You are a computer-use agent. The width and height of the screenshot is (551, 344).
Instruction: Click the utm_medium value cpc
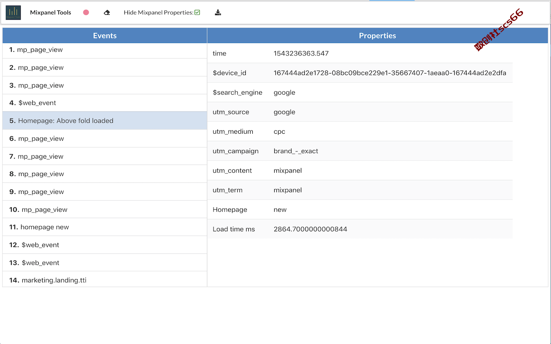pos(279,132)
